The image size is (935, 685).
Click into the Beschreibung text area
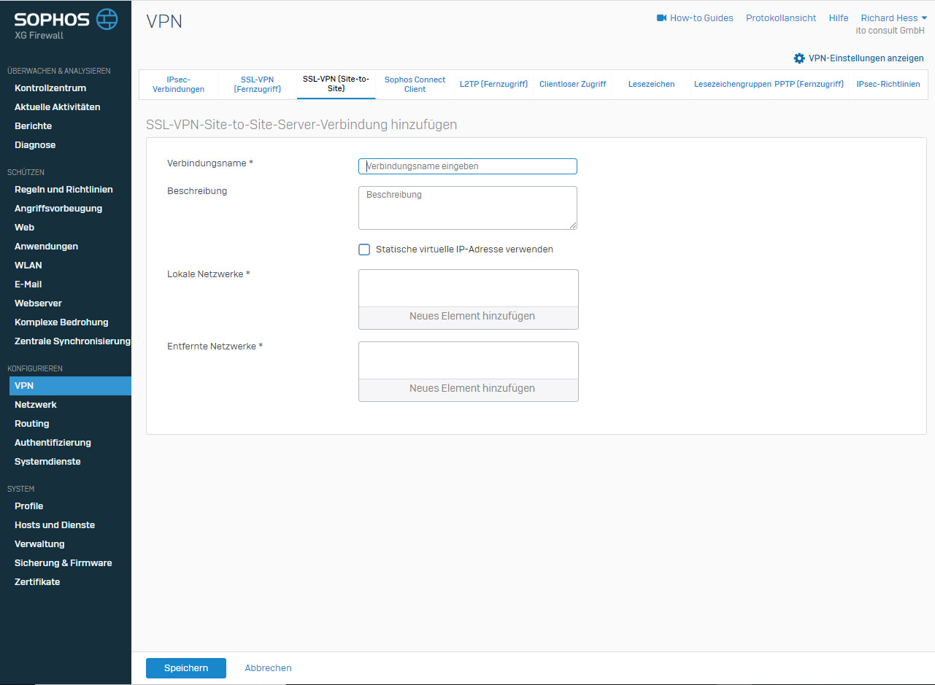point(467,208)
